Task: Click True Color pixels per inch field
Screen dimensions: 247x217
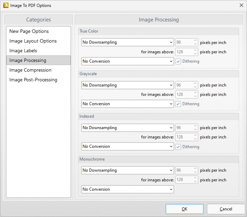Action: coord(184,43)
